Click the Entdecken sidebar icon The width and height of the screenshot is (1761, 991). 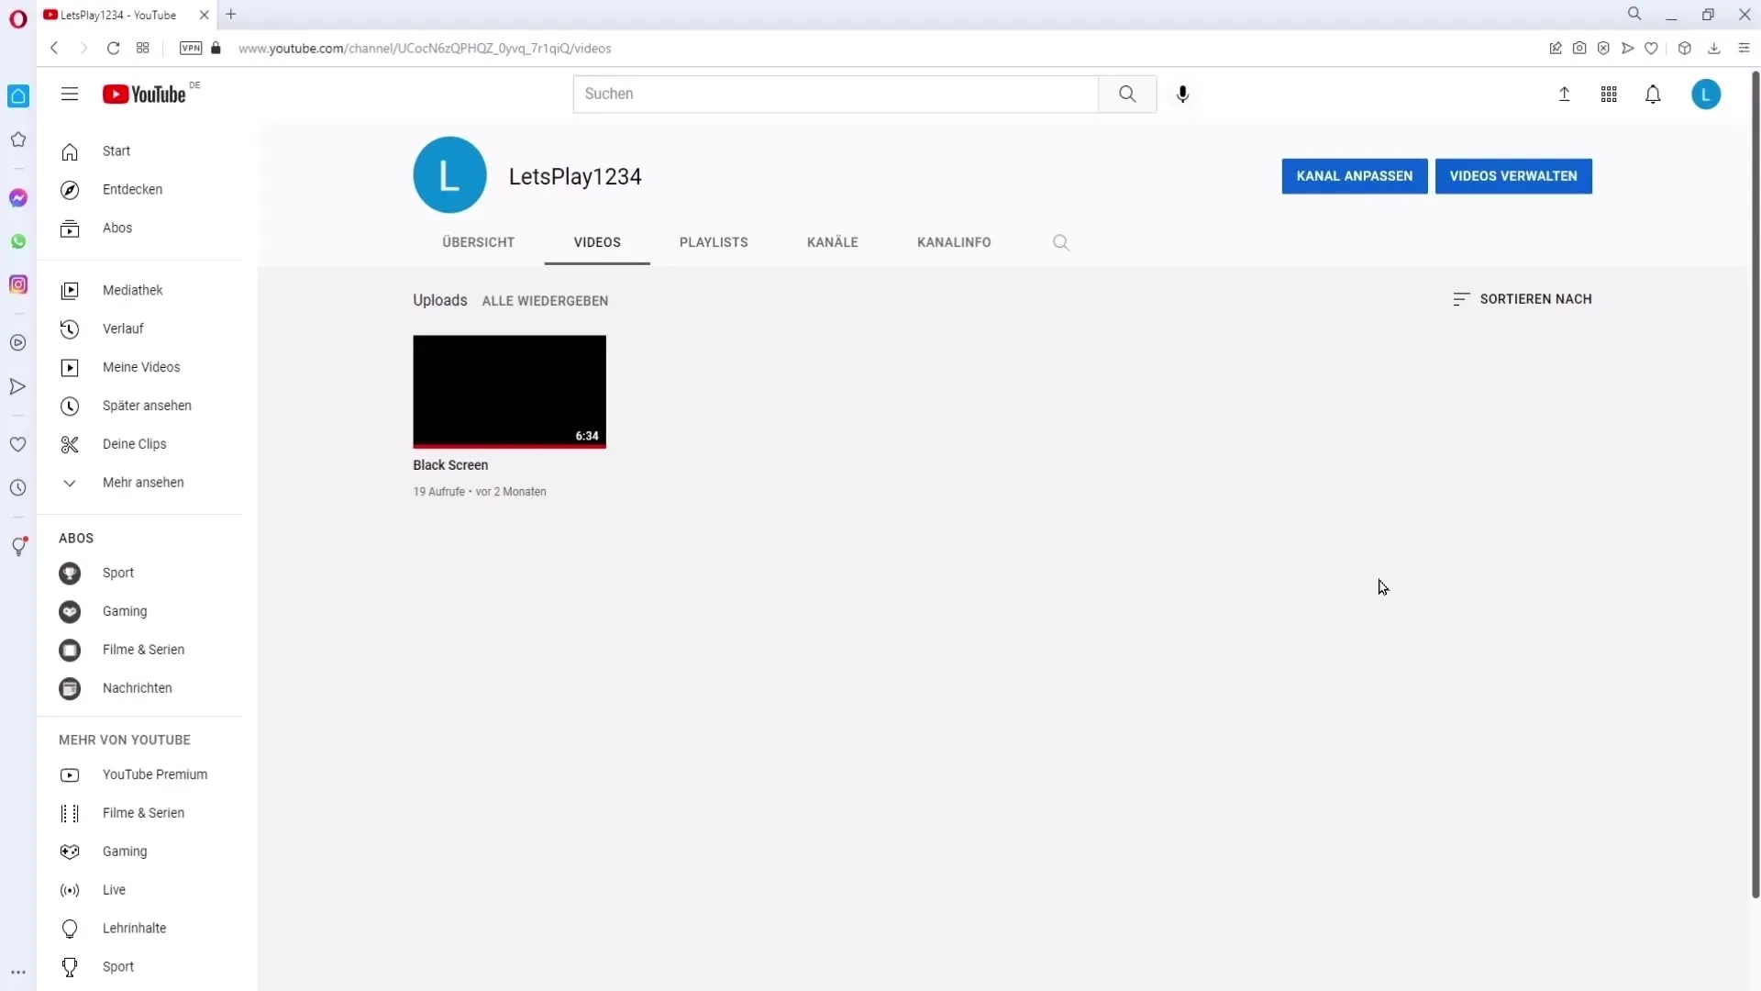[70, 189]
